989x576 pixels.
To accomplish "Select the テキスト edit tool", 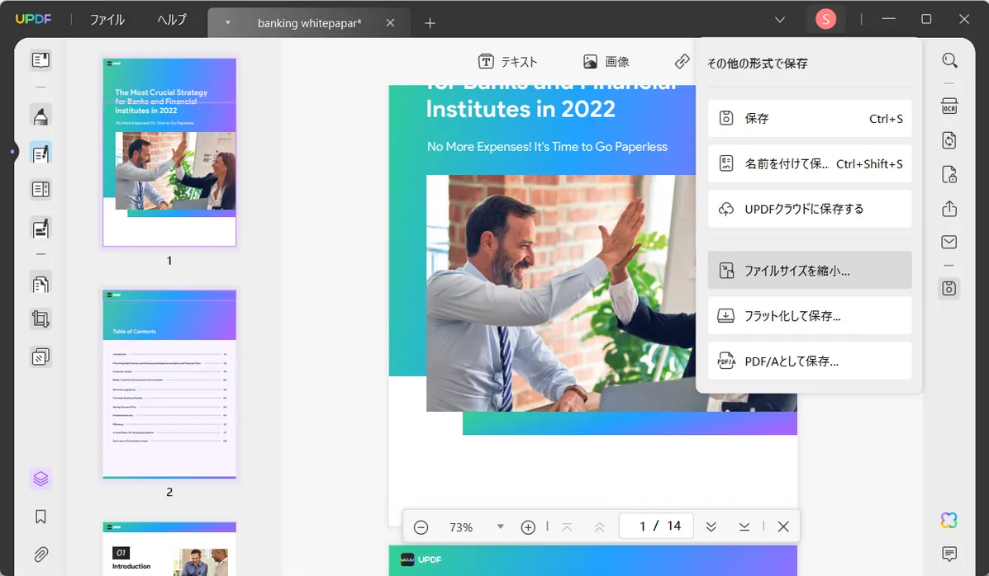I will click(x=508, y=62).
